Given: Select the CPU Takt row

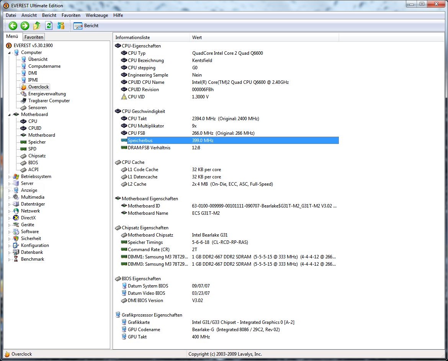Looking at the screenshot, I should click(x=230, y=119).
